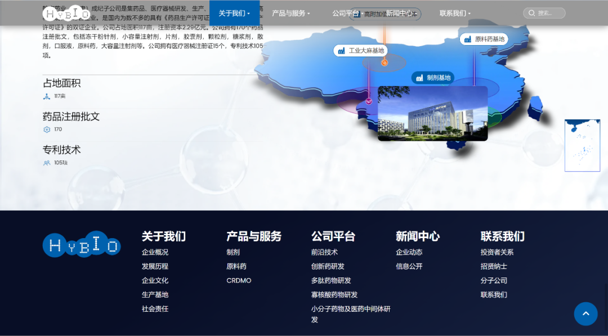Open footer link 小分子药物及医药中间体研发

pyautogui.click(x=351, y=314)
